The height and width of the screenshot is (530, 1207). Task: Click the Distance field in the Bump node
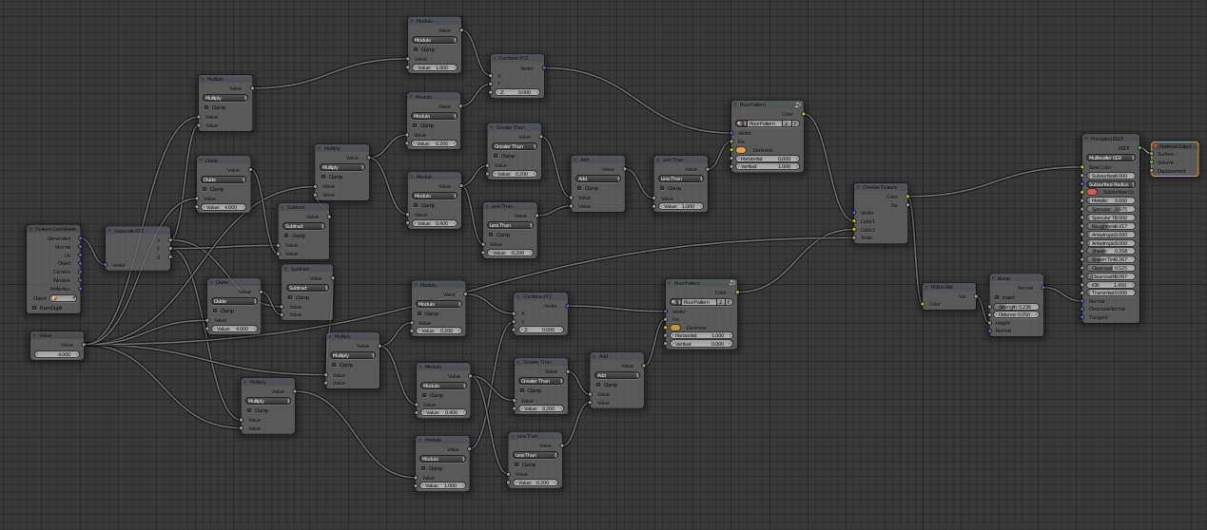click(x=1016, y=314)
